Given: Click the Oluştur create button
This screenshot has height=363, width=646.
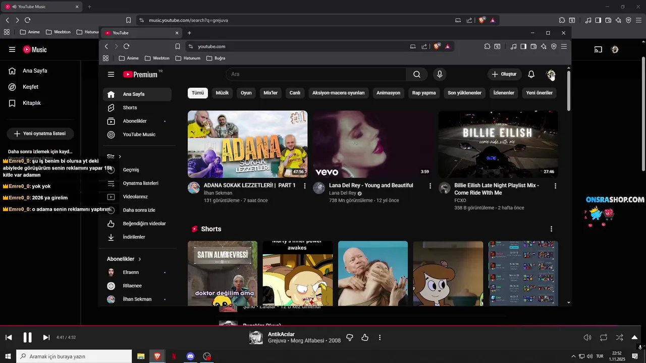Looking at the screenshot, I should [504, 74].
